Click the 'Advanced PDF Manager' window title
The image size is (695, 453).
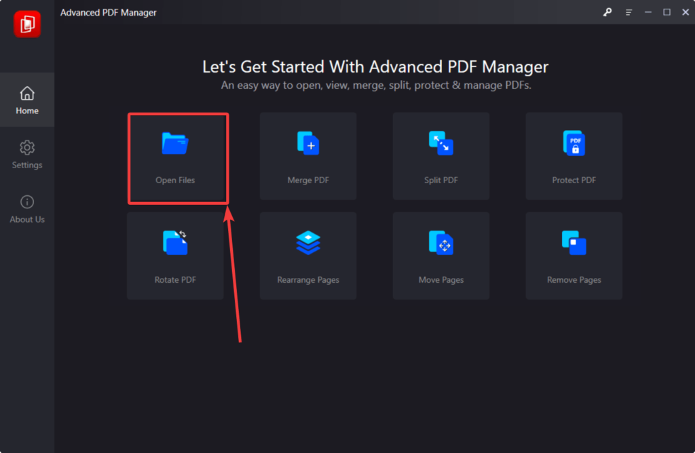108,12
